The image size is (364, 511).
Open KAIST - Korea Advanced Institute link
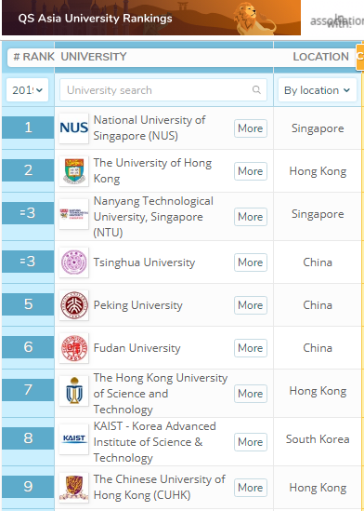[x=154, y=442]
